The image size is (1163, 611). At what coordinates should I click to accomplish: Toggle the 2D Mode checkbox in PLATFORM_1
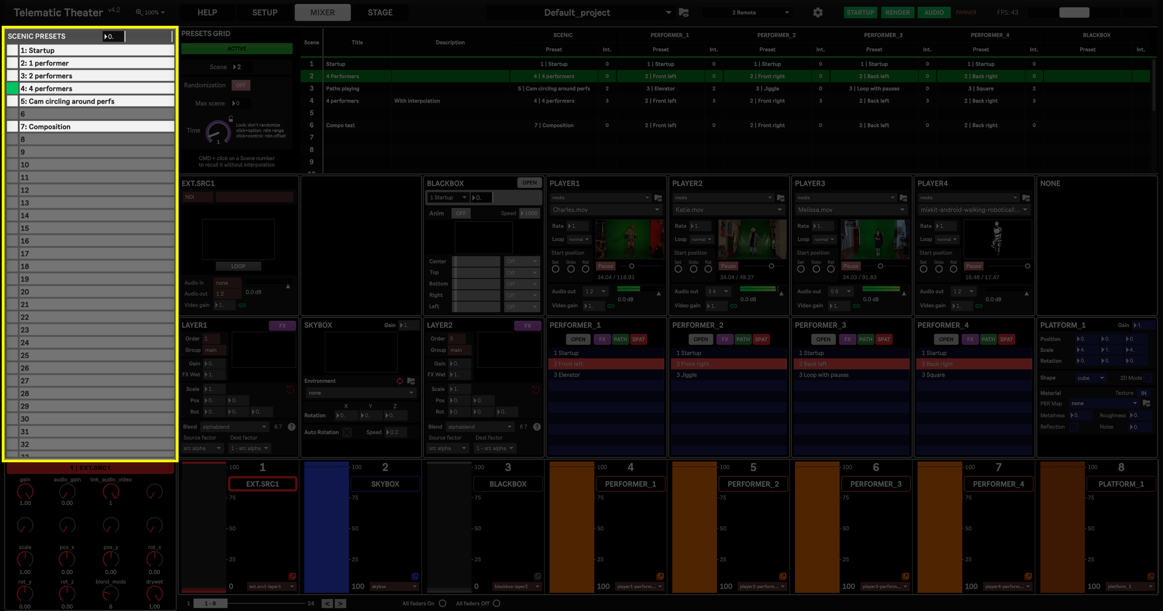1147,378
